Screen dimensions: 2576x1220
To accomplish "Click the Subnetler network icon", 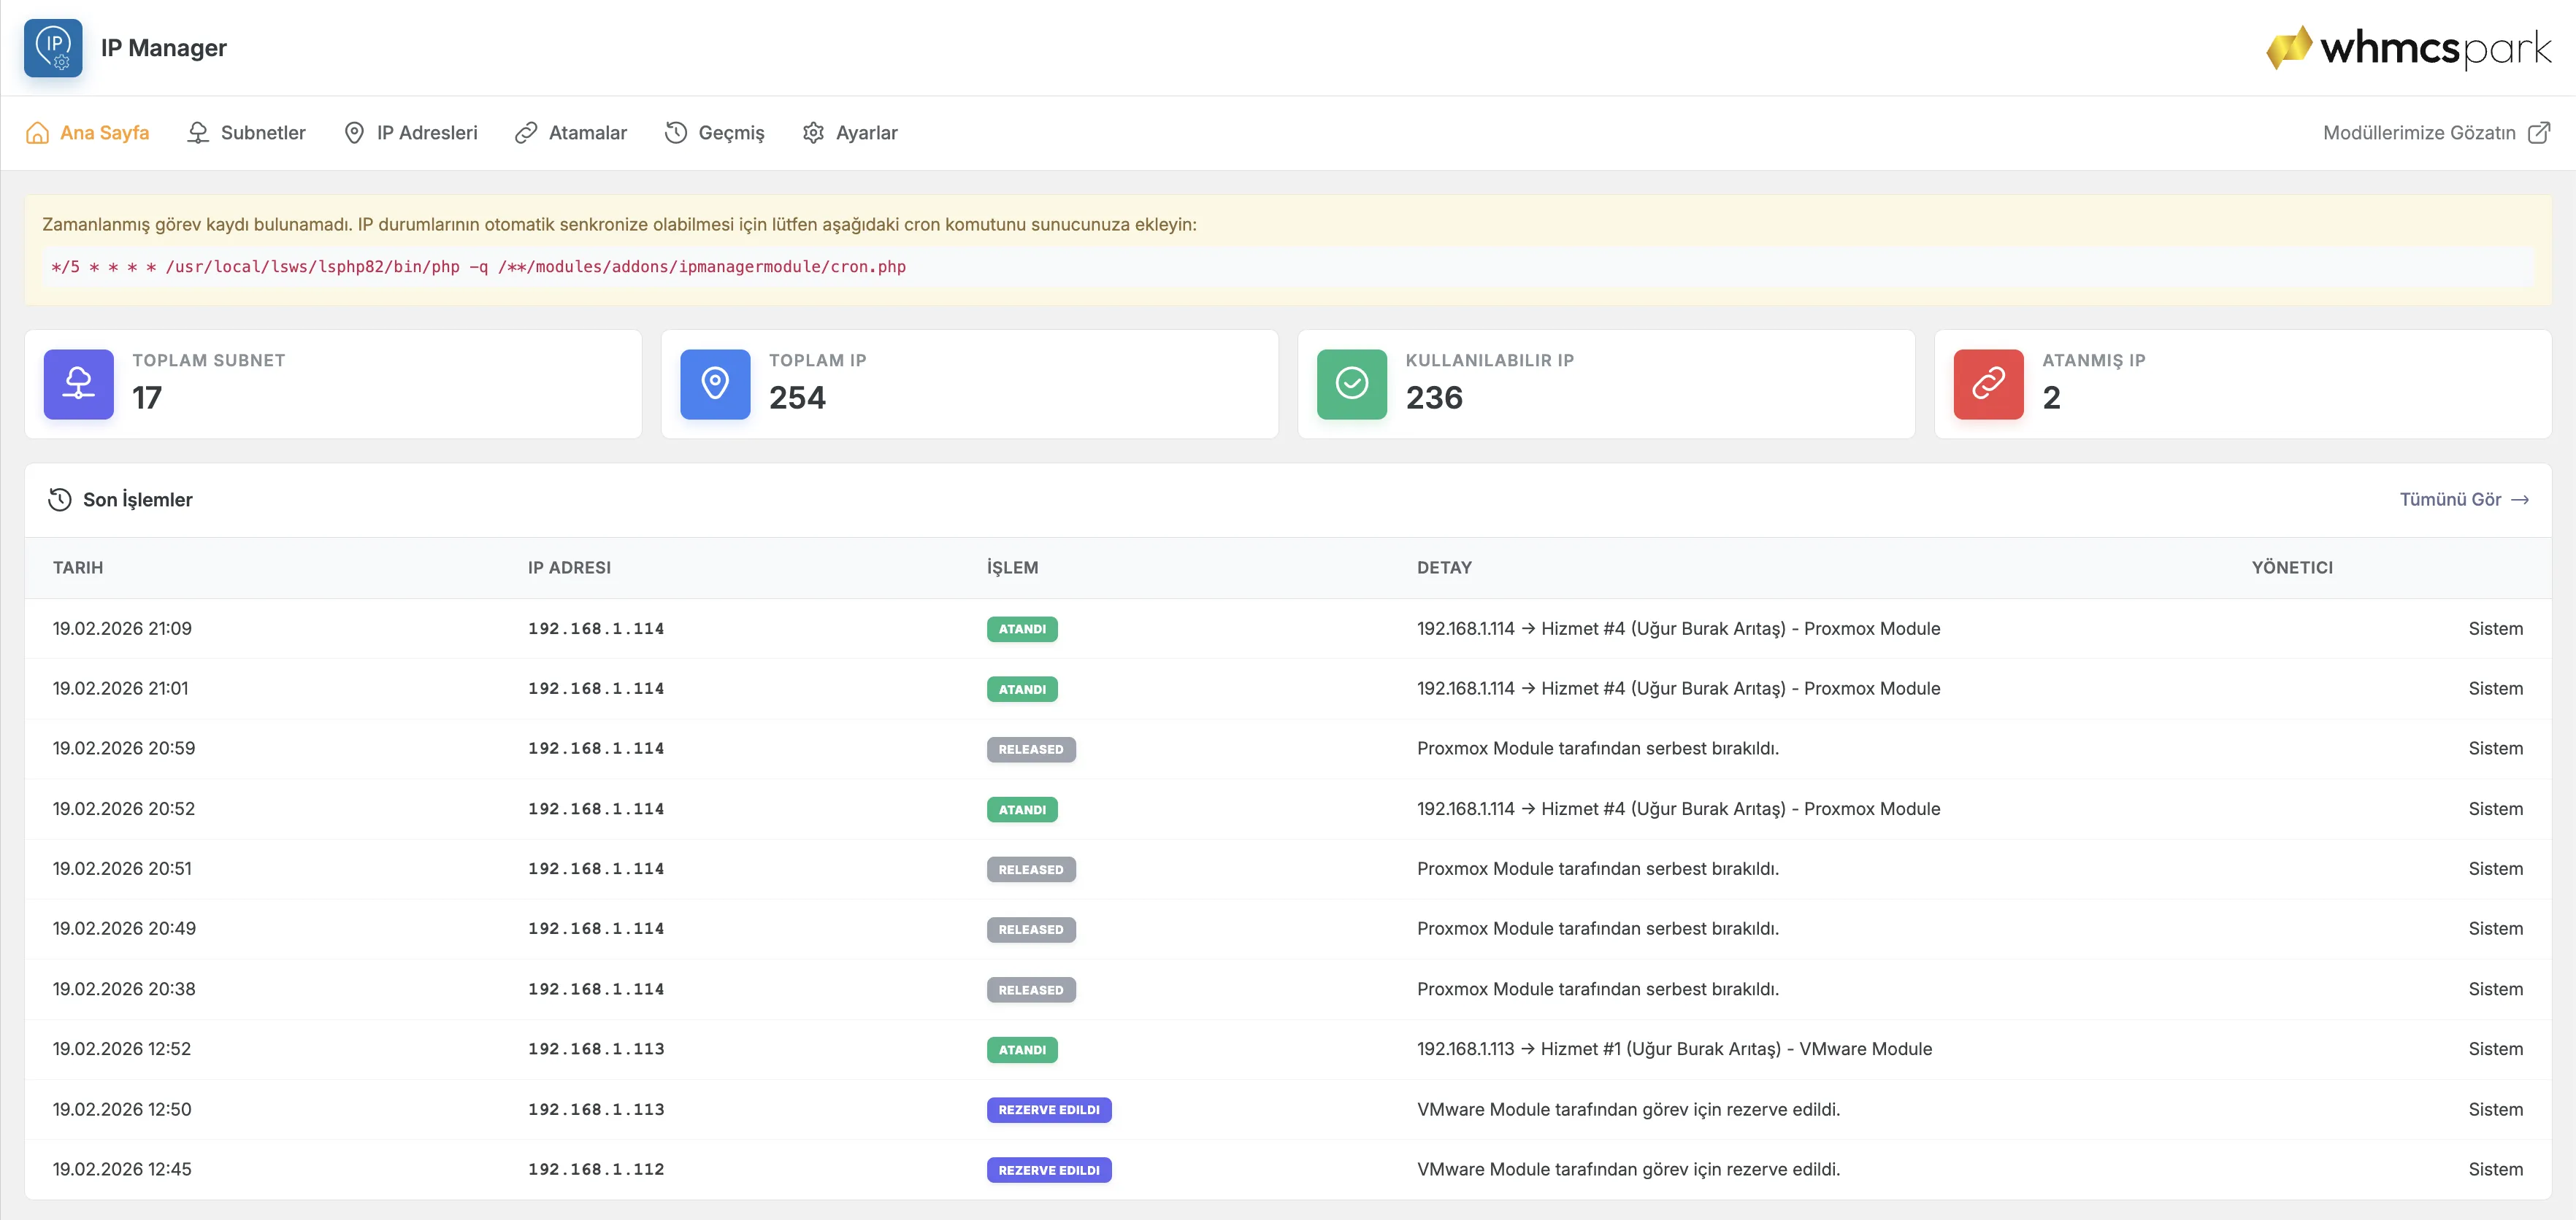I will (198, 133).
